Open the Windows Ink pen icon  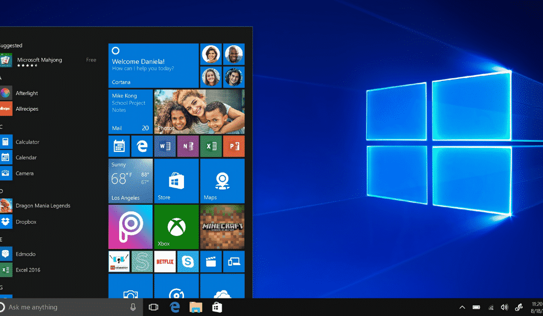pos(519,307)
